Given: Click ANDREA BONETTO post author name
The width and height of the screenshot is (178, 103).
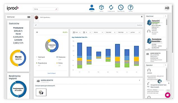Looking at the screenshot, I should 47,80.
